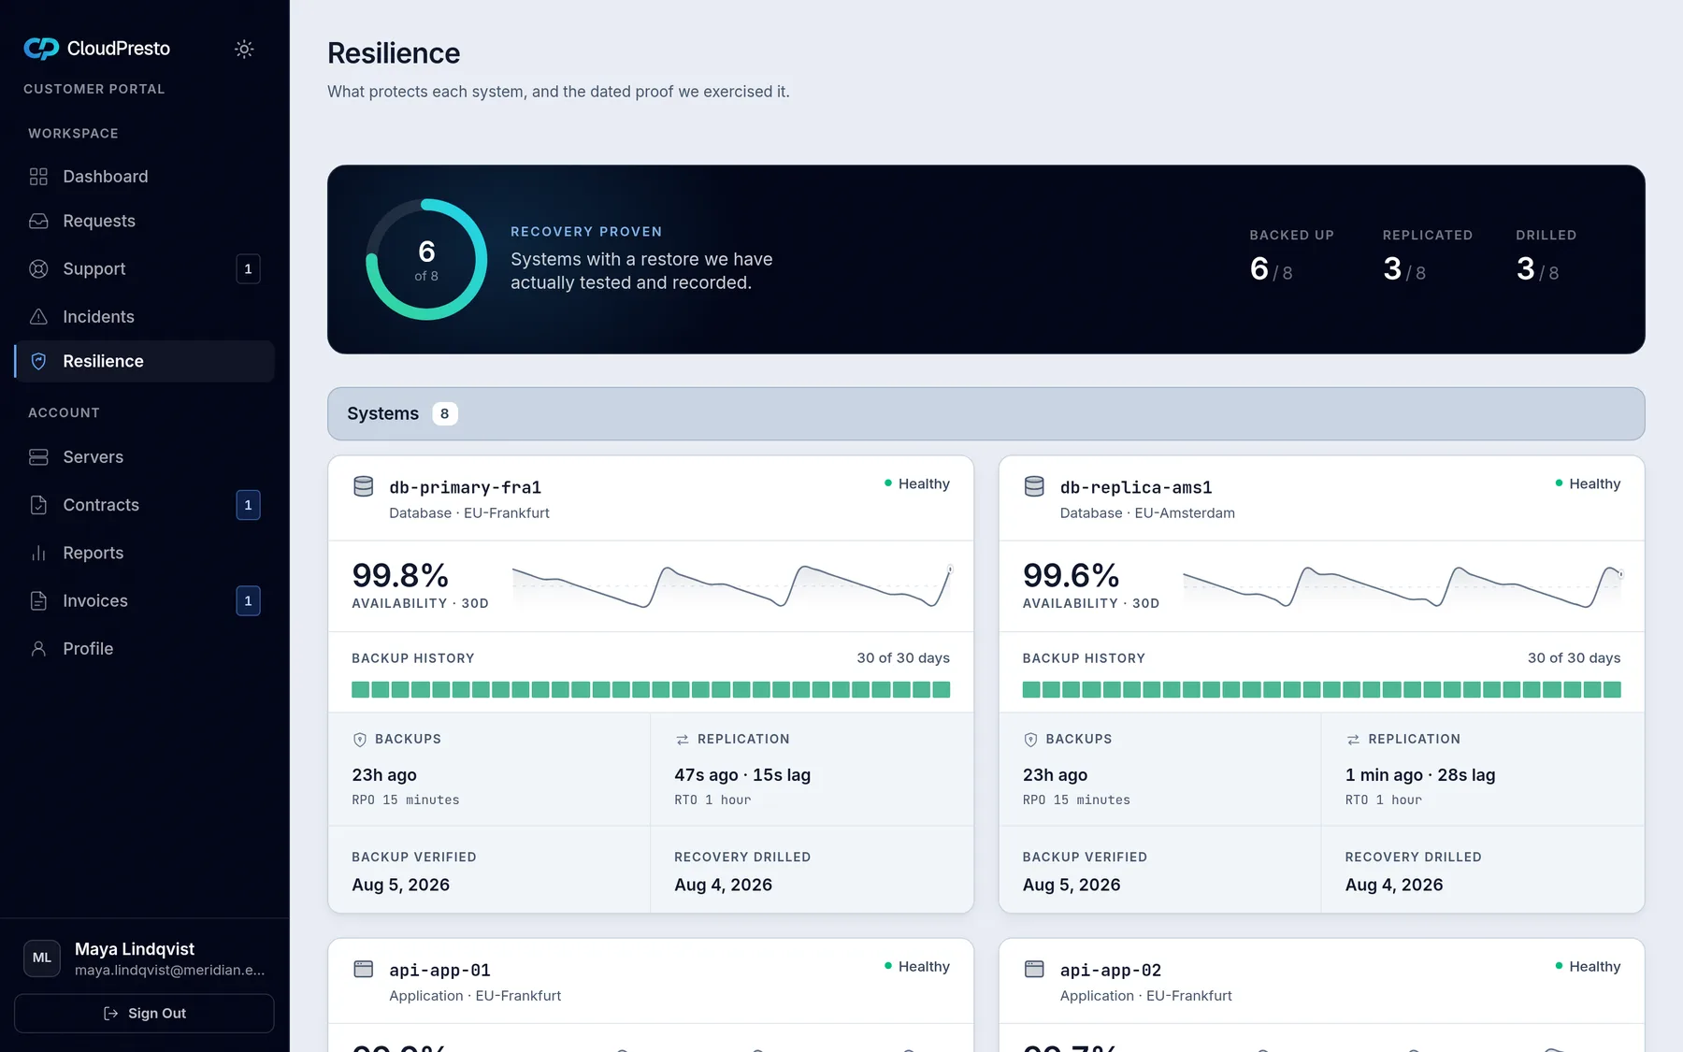Image resolution: width=1683 pixels, height=1052 pixels.
Task: Click the Reports bar chart icon
Action: [x=38, y=553]
